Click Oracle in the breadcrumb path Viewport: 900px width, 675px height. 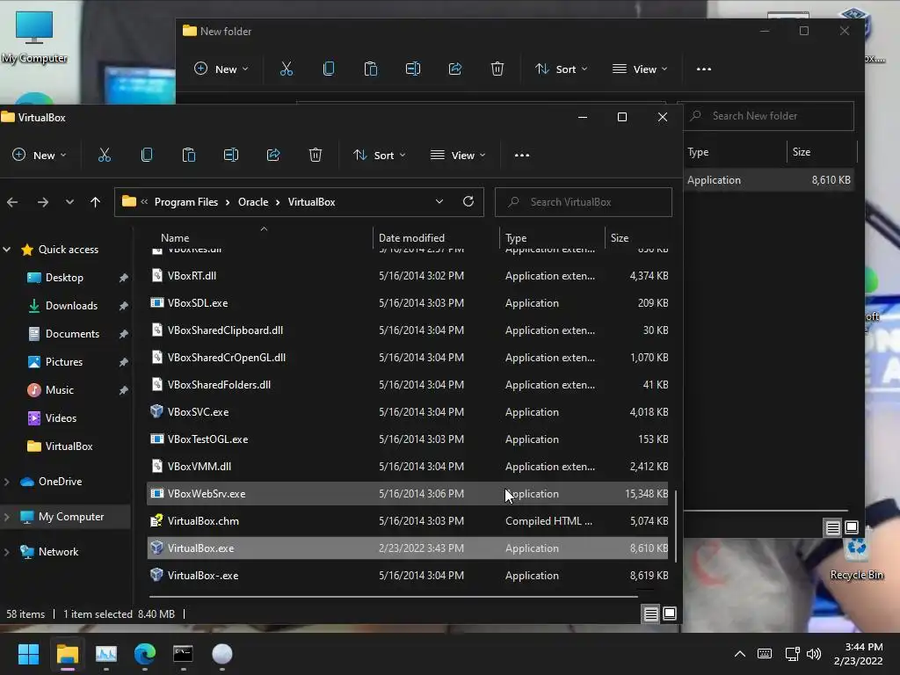(253, 202)
